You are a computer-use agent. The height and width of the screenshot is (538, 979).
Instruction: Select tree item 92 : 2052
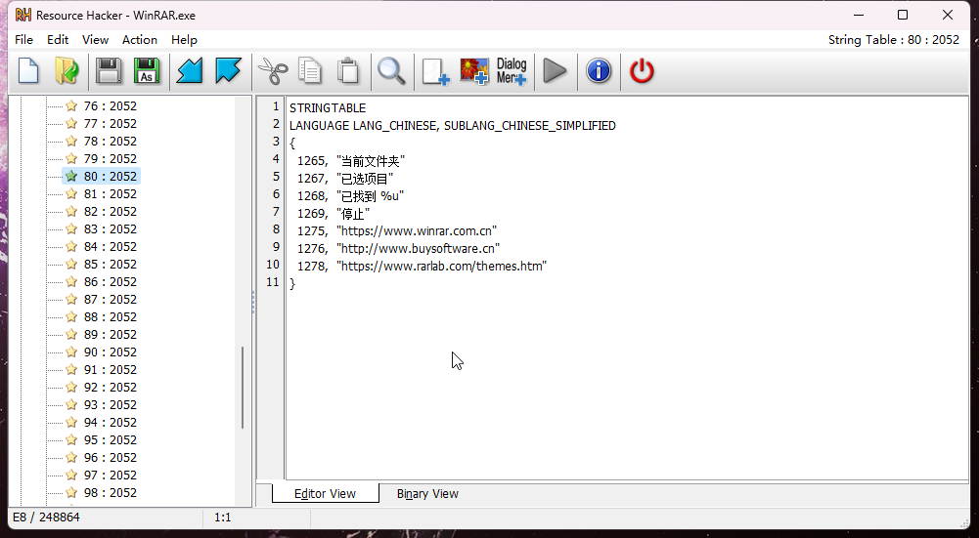tap(111, 387)
